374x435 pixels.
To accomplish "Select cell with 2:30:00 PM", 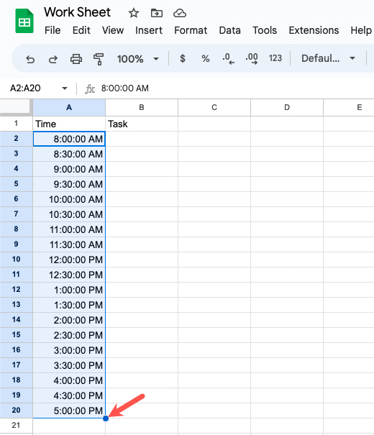I will tap(69, 335).
